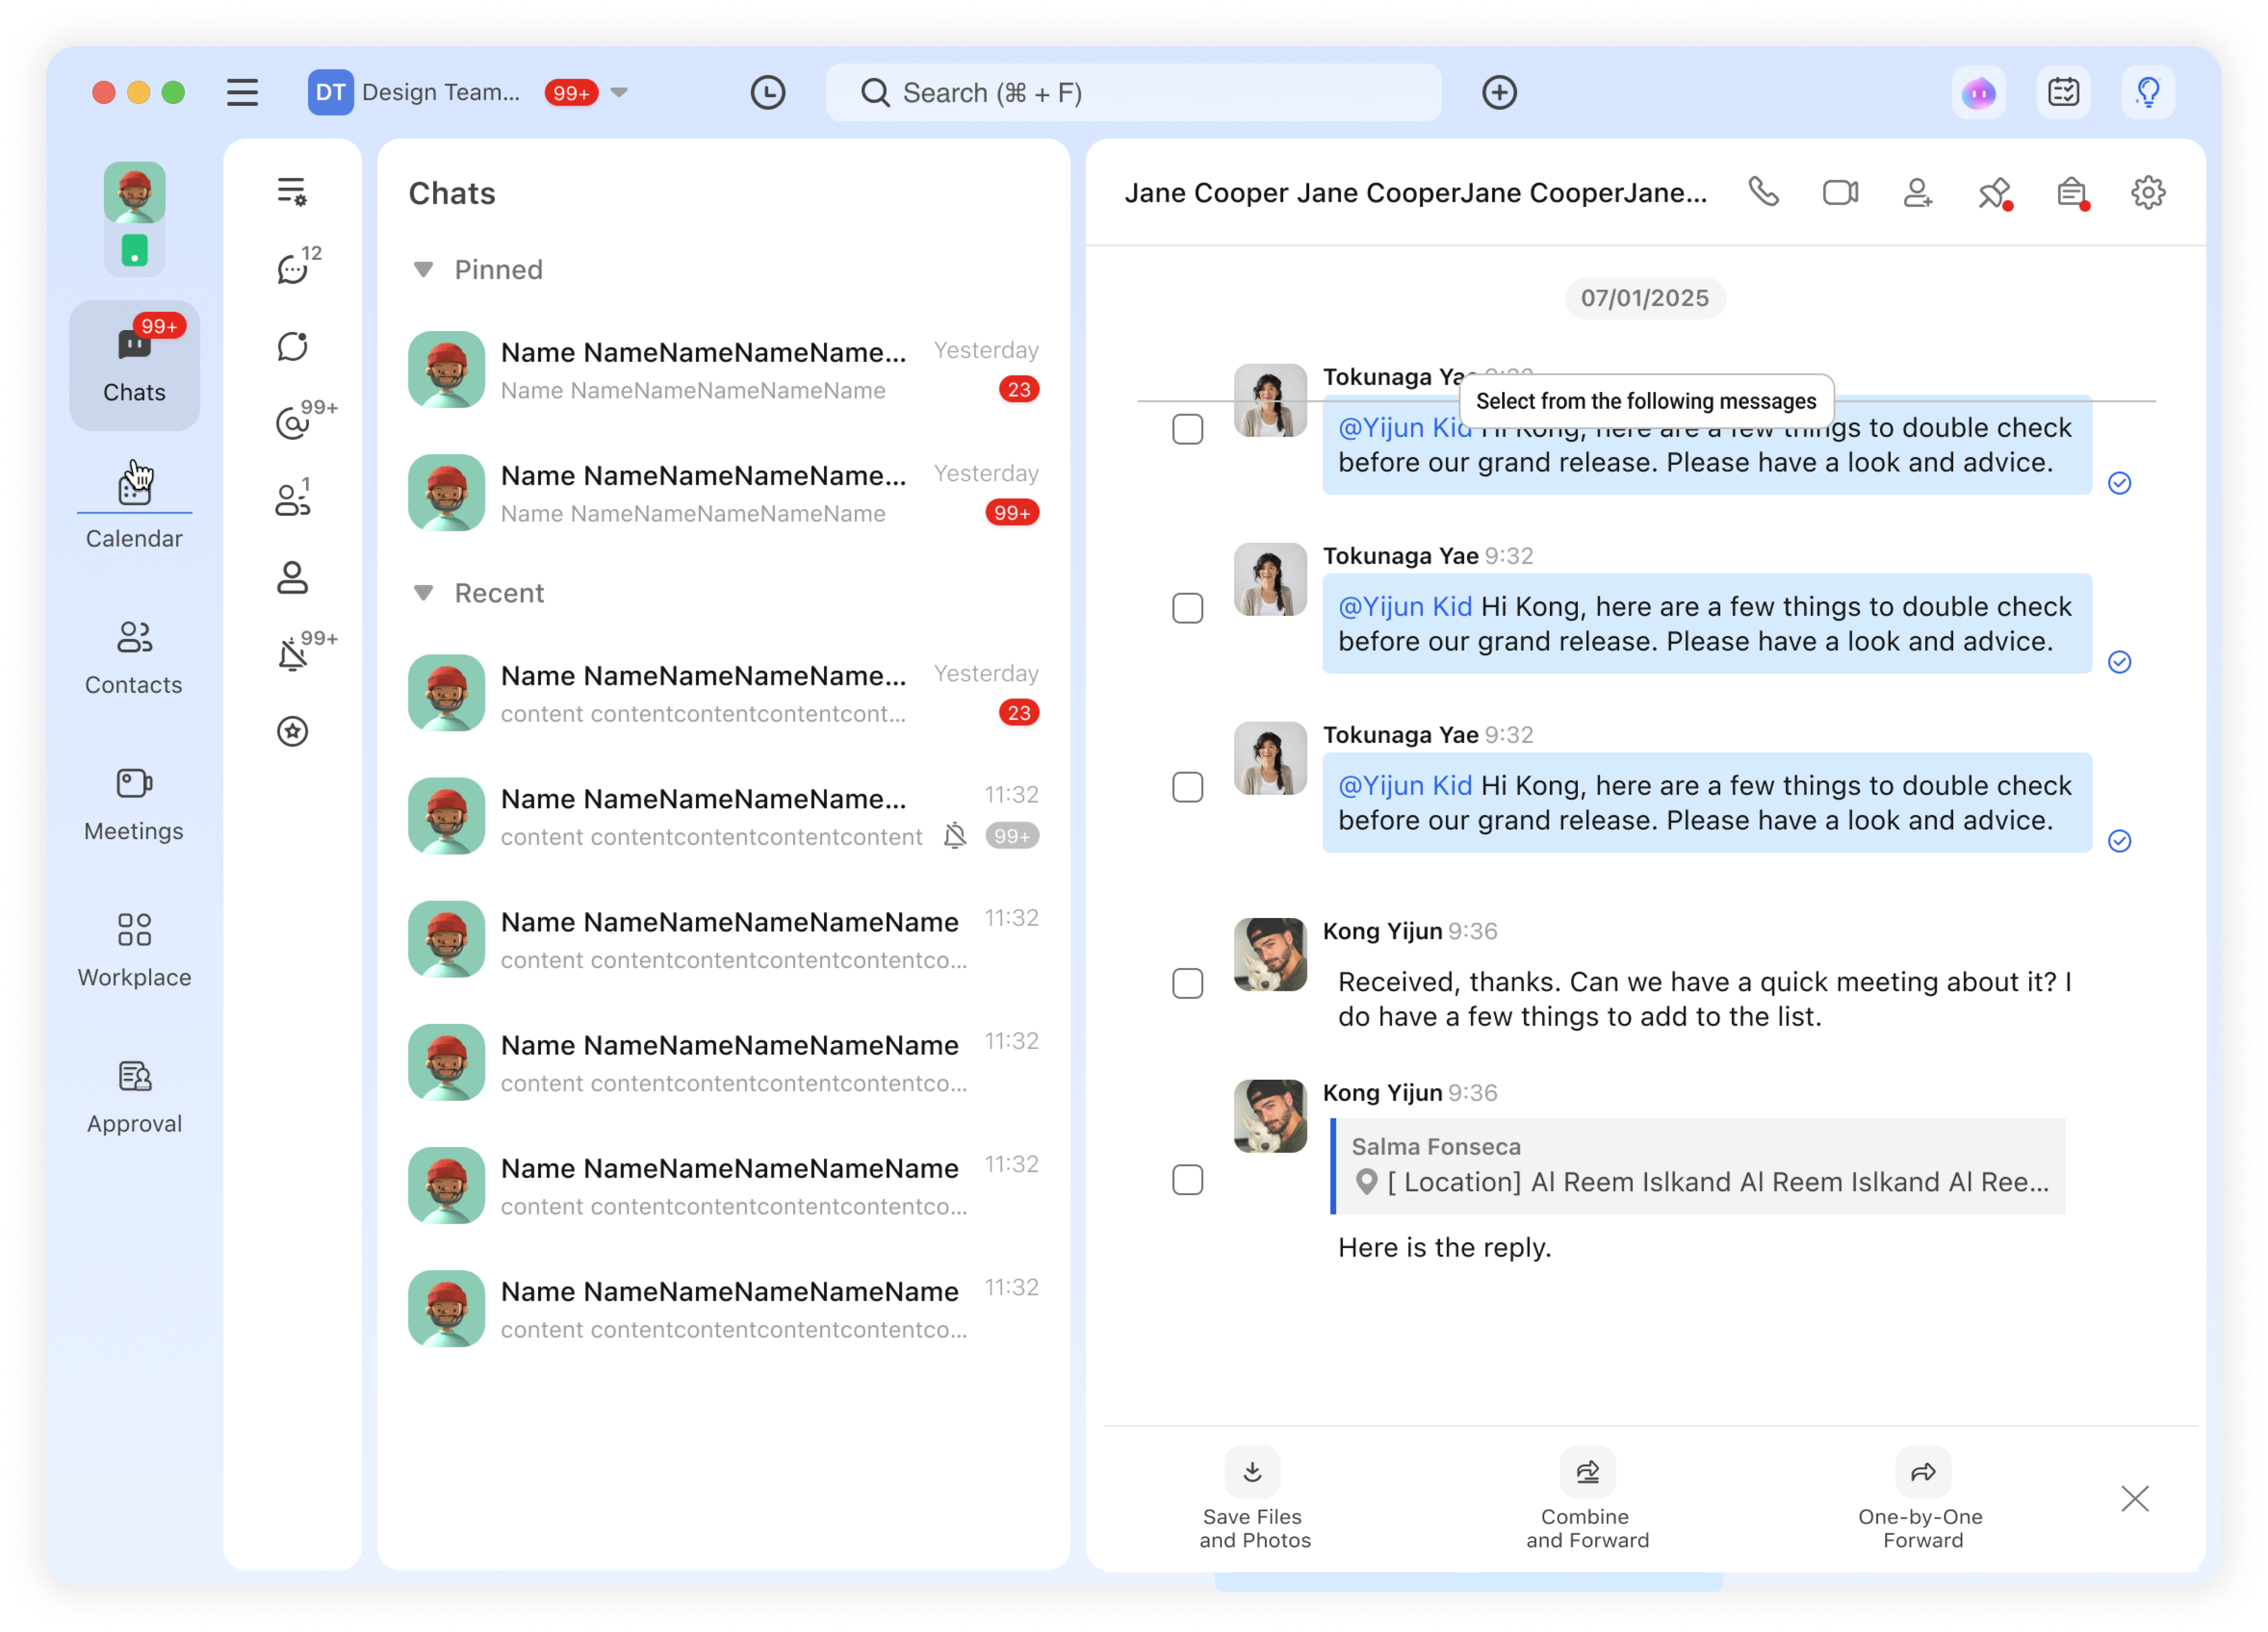Start video call from chat header

pyautogui.click(x=1839, y=192)
